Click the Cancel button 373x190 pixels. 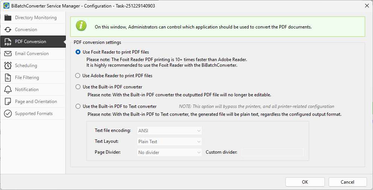tap(347, 182)
